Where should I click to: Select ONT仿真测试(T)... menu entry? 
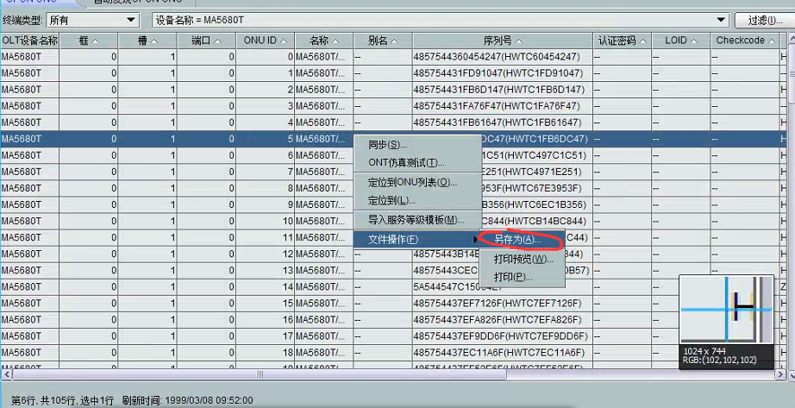coord(406,162)
